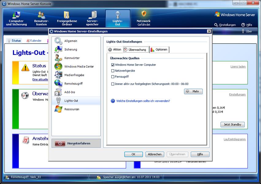Click the Netzwerk Gefährdet shield icon

[x=144, y=14]
